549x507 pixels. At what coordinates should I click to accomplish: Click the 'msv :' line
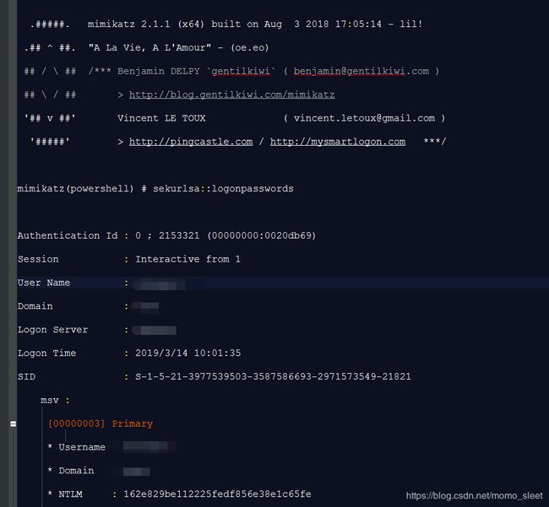[x=55, y=401]
